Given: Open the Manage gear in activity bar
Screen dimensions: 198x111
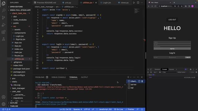Looking at the screenshot, I should [3, 104].
